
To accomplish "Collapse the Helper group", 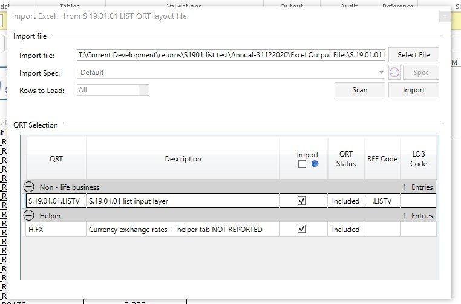I will [x=29, y=215].
